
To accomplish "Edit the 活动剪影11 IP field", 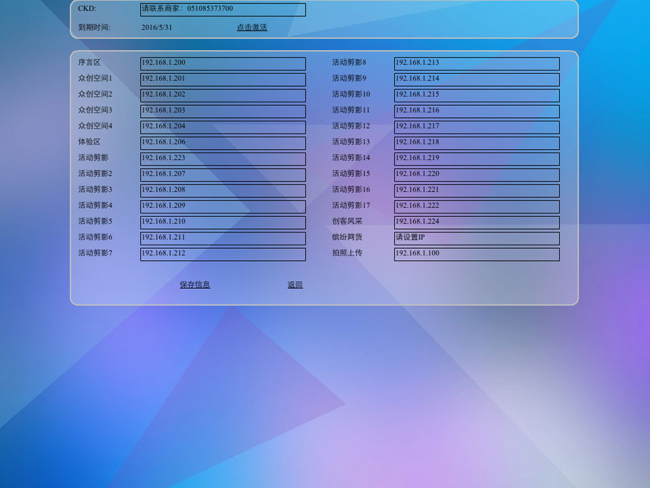I will 477,111.
